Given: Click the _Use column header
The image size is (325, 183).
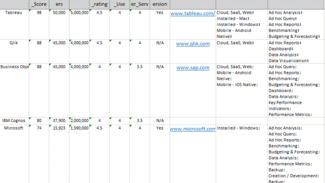Looking at the screenshot, I should [x=120, y=4].
